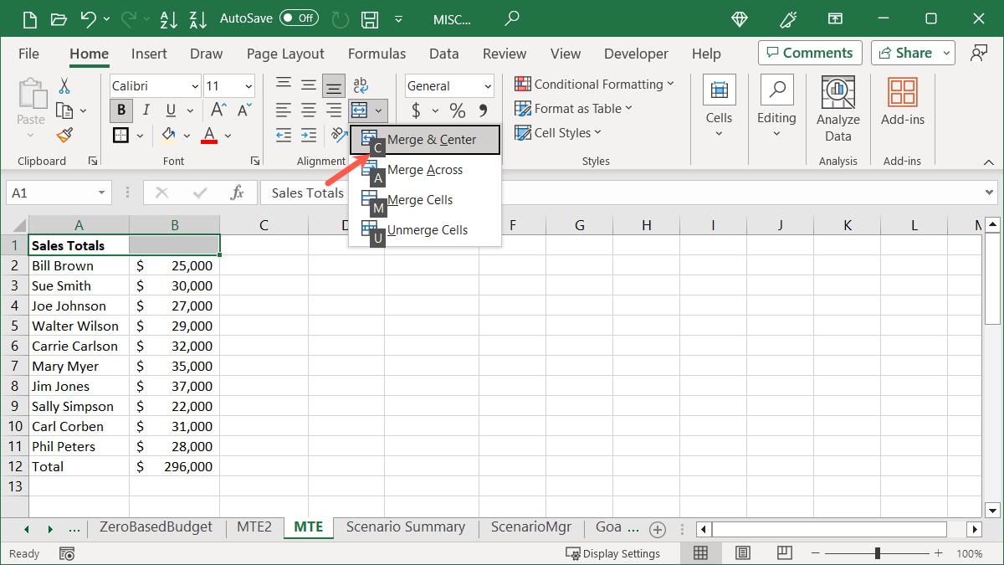Image resolution: width=1004 pixels, height=565 pixels.
Task: Click the zoom slider at bottom right
Action: [877, 552]
